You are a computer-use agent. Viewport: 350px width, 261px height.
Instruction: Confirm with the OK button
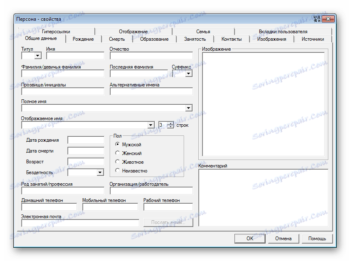click(250, 239)
